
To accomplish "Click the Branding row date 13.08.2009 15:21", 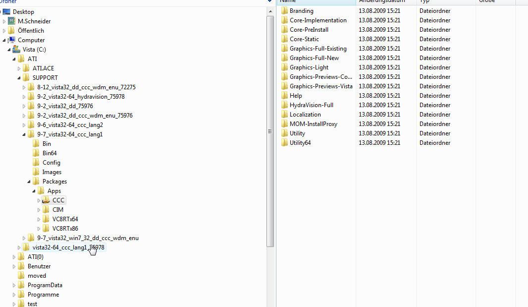I will 379,11.
